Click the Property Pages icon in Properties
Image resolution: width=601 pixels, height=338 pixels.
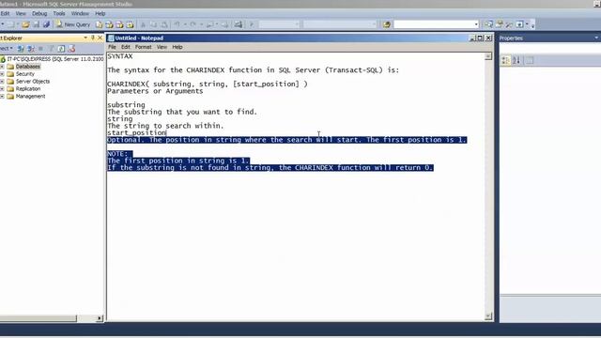530,60
